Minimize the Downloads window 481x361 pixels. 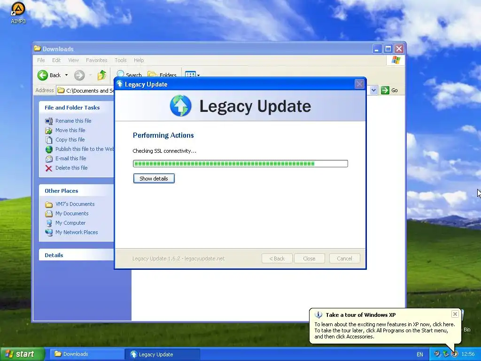[x=377, y=49]
